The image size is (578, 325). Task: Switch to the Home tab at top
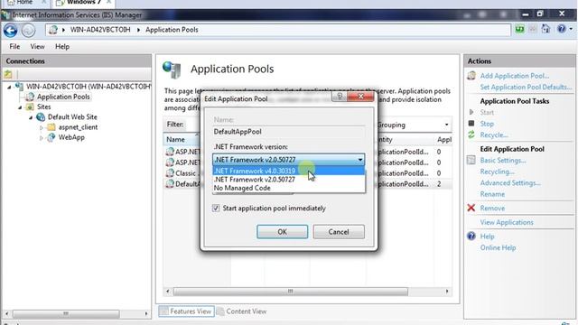pyautogui.click(x=24, y=3)
